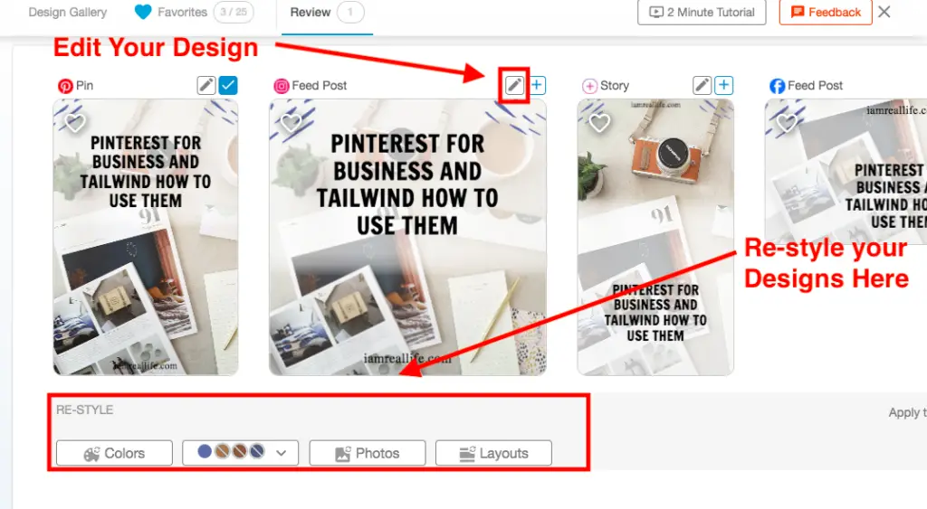This screenshot has height=509, width=927.
Task: Re-style designs with Photos button
Action: [x=368, y=453]
